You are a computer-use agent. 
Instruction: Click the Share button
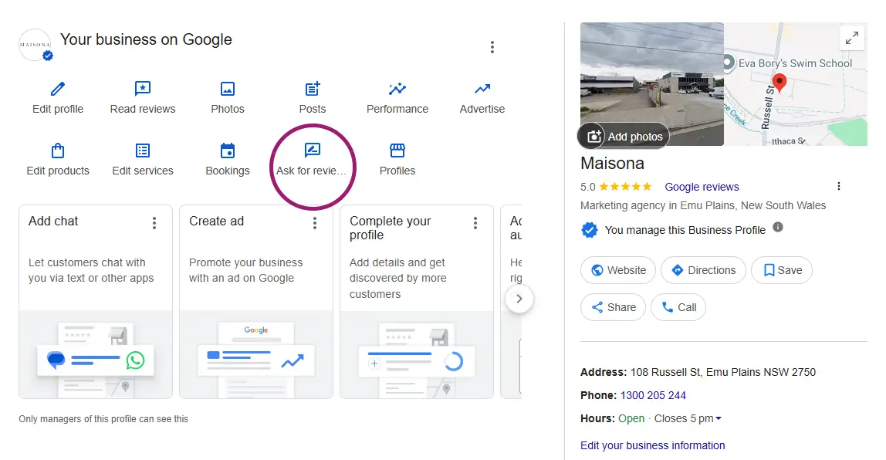613,307
